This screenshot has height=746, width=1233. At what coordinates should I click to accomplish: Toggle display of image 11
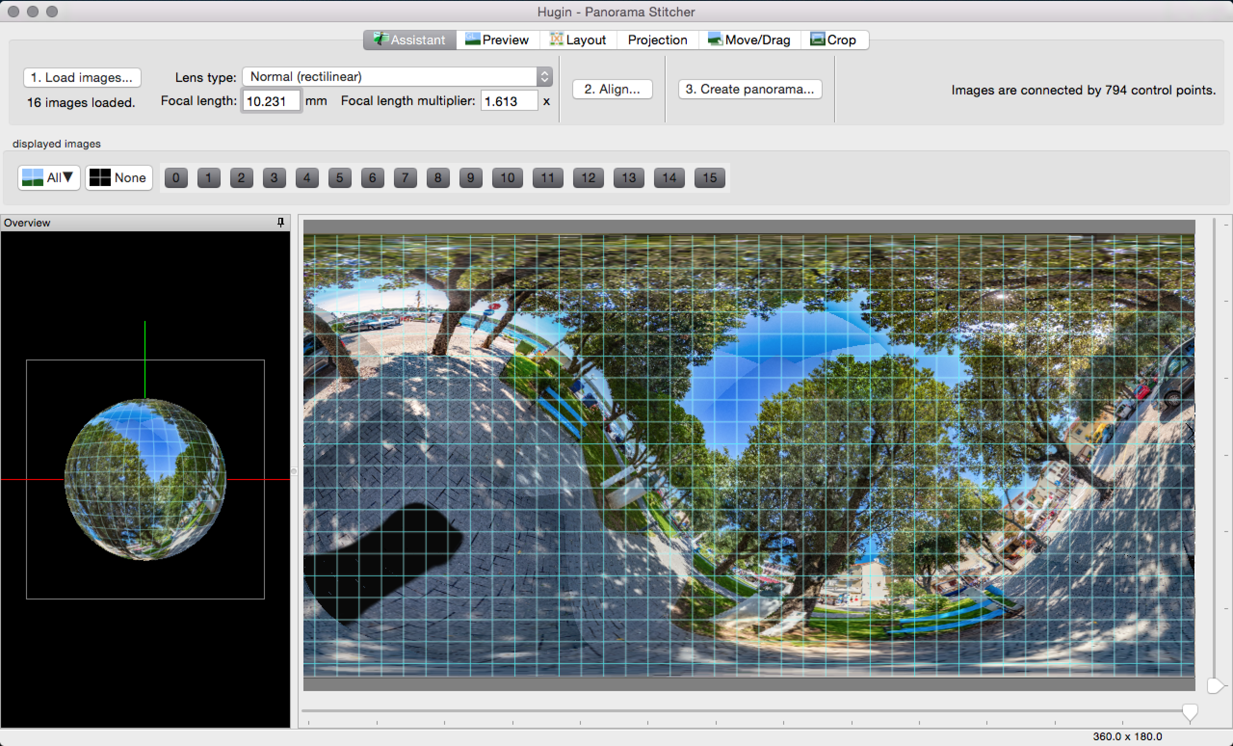548,178
